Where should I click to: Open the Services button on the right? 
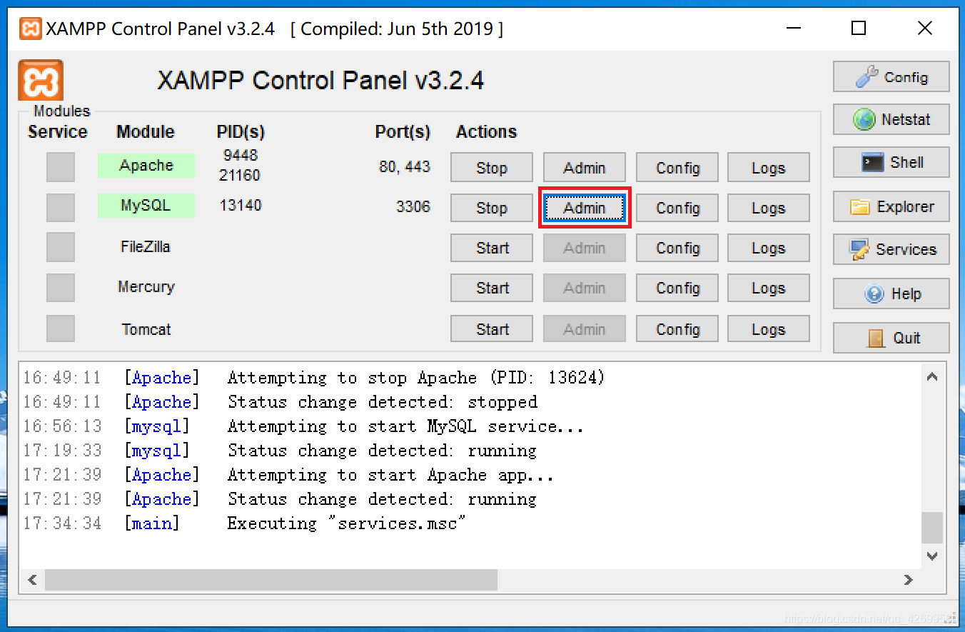891,250
